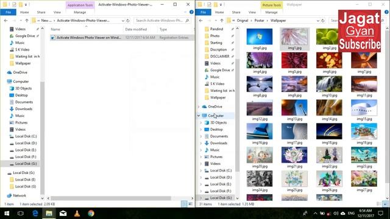Screen dimensions: 390x219
Task: Launch the Mail app on the taskbar
Action: point(63,214)
